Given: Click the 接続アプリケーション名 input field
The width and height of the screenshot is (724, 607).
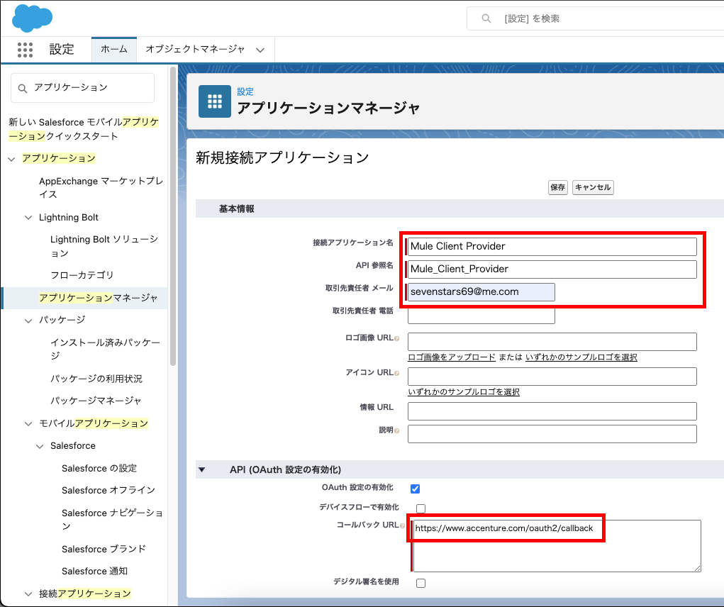Looking at the screenshot, I should 552,247.
